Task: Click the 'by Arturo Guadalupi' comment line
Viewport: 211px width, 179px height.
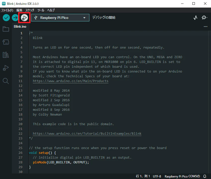Action: click(51, 105)
